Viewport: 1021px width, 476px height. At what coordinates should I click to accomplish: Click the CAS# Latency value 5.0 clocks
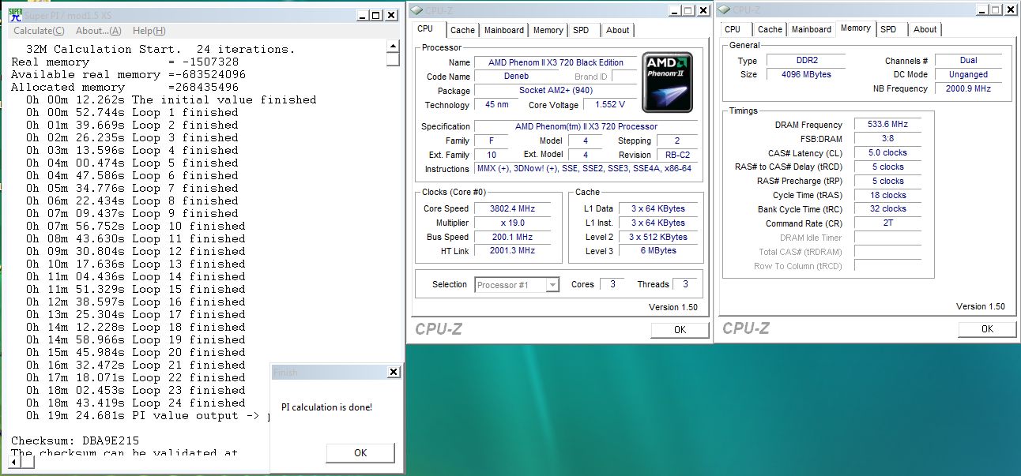point(887,153)
